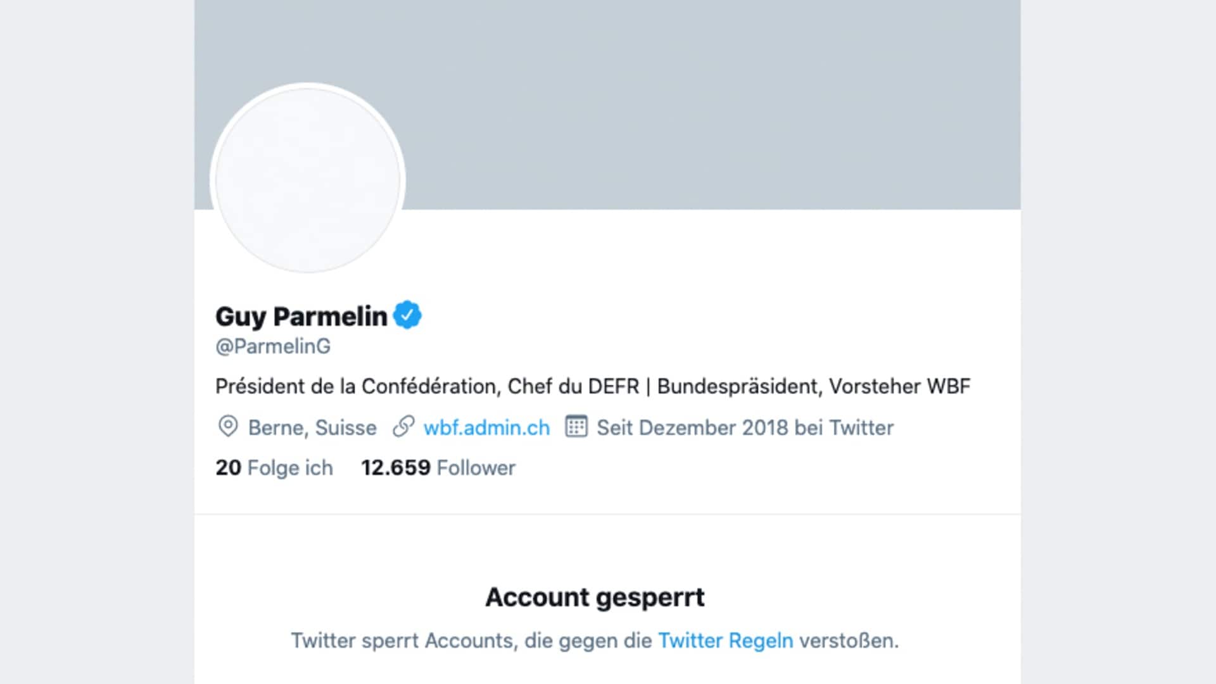This screenshot has height=684, width=1216.
Task: Click the Folge ich label text
Action: point(290,468)
